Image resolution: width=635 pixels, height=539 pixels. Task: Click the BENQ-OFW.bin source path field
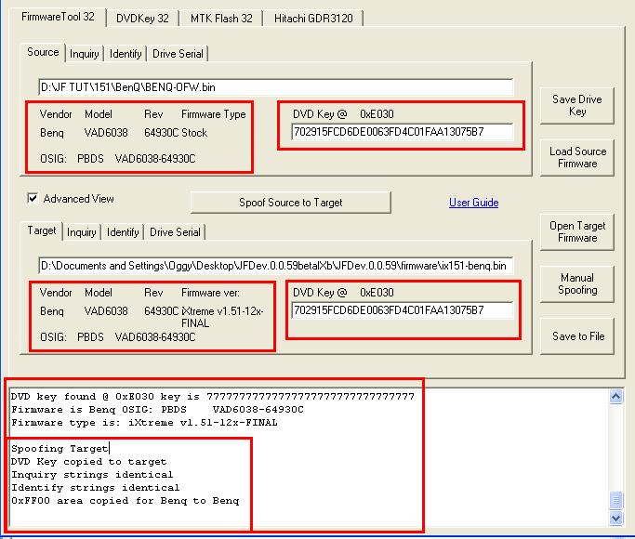[x=276, y=87]
